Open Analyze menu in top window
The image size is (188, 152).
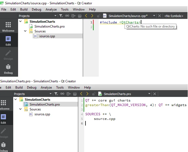tap(51, 9)
